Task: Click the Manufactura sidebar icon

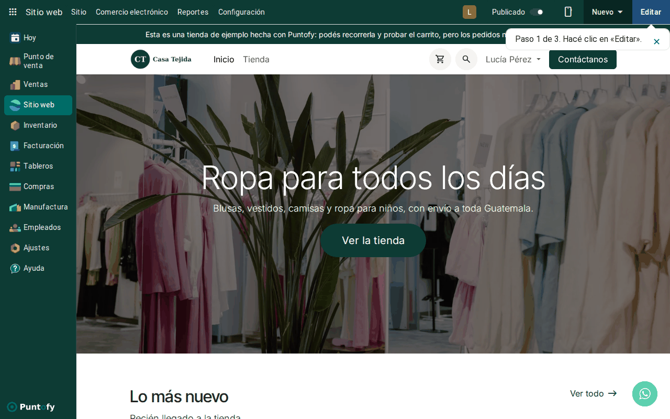Action: point(15,207)
